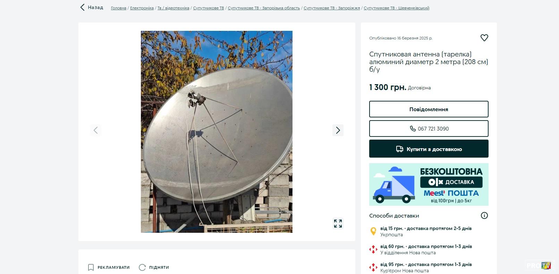
Task: Open fullscreen photo view icon
Action: 338,223
